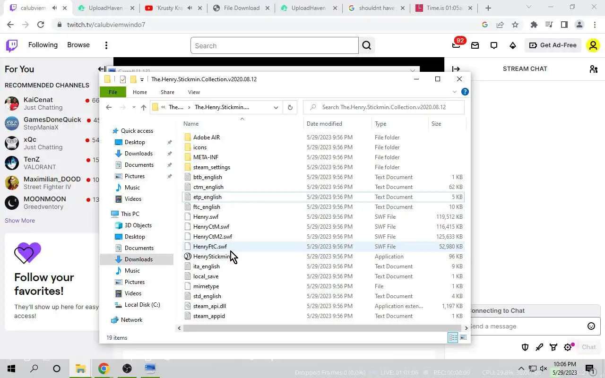The height and width of the screenshot is (378, 605).
Task: Open the Twitch more options menu (three dots)
Action: click(106, 45)
